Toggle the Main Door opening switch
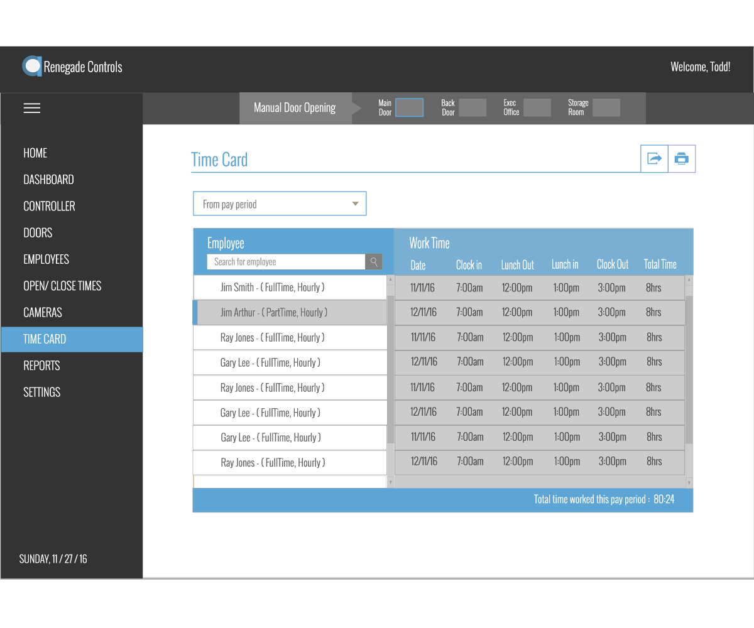 (409, 108)
